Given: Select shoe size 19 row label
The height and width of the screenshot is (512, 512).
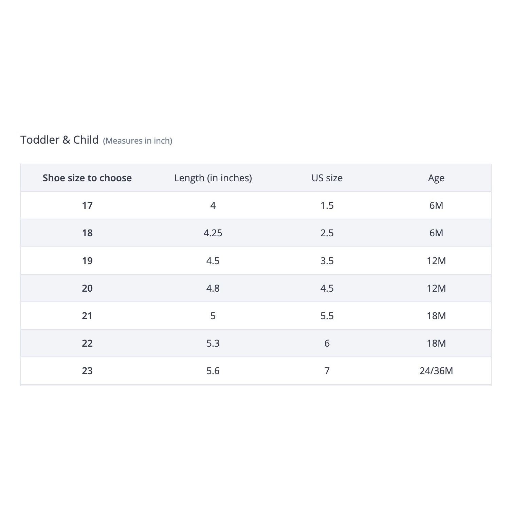Looking at the screenshot, I should (87, 261).
